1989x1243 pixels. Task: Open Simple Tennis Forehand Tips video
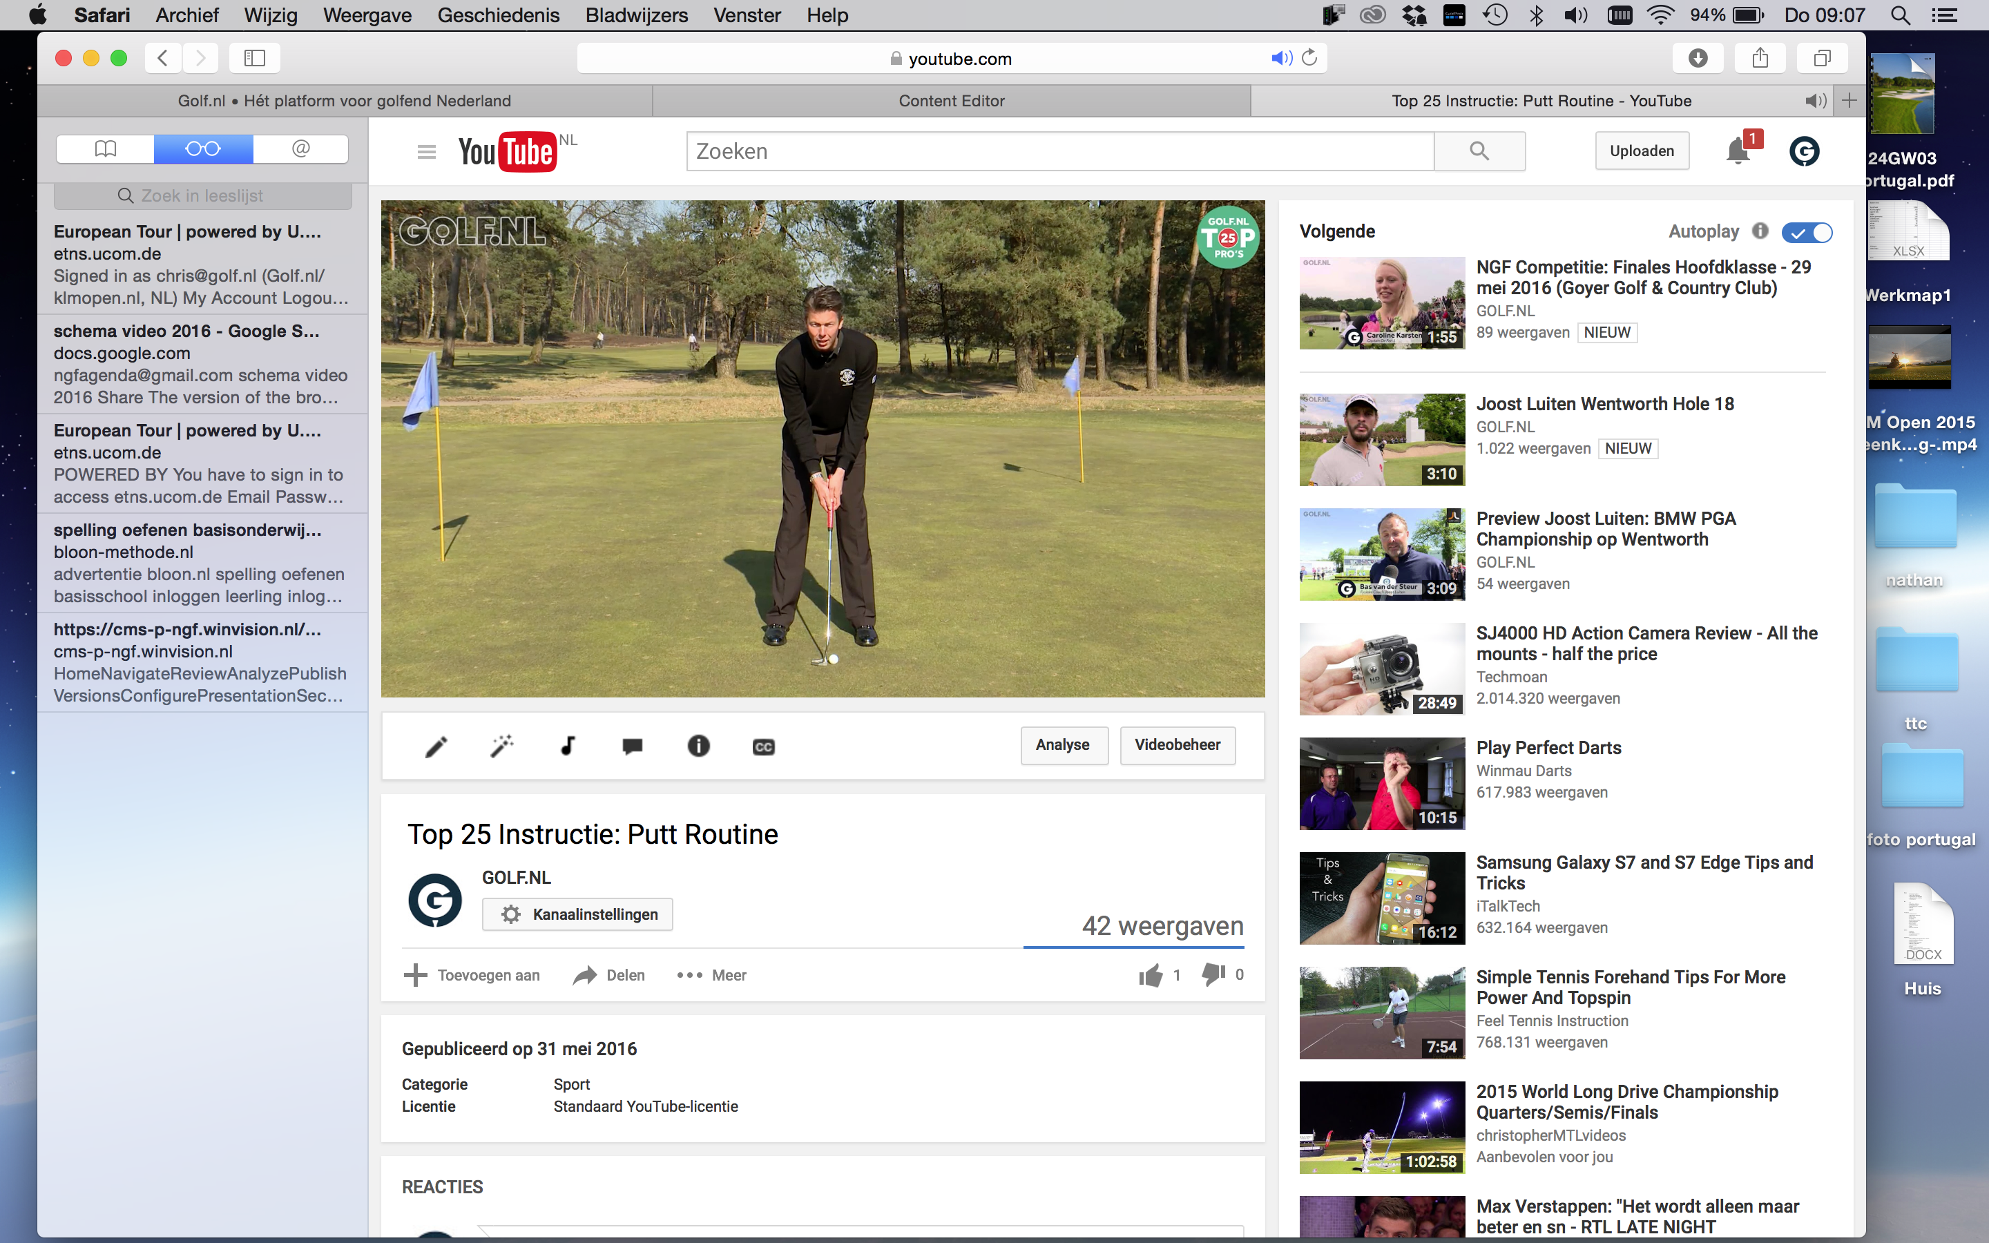(1631, 987)
